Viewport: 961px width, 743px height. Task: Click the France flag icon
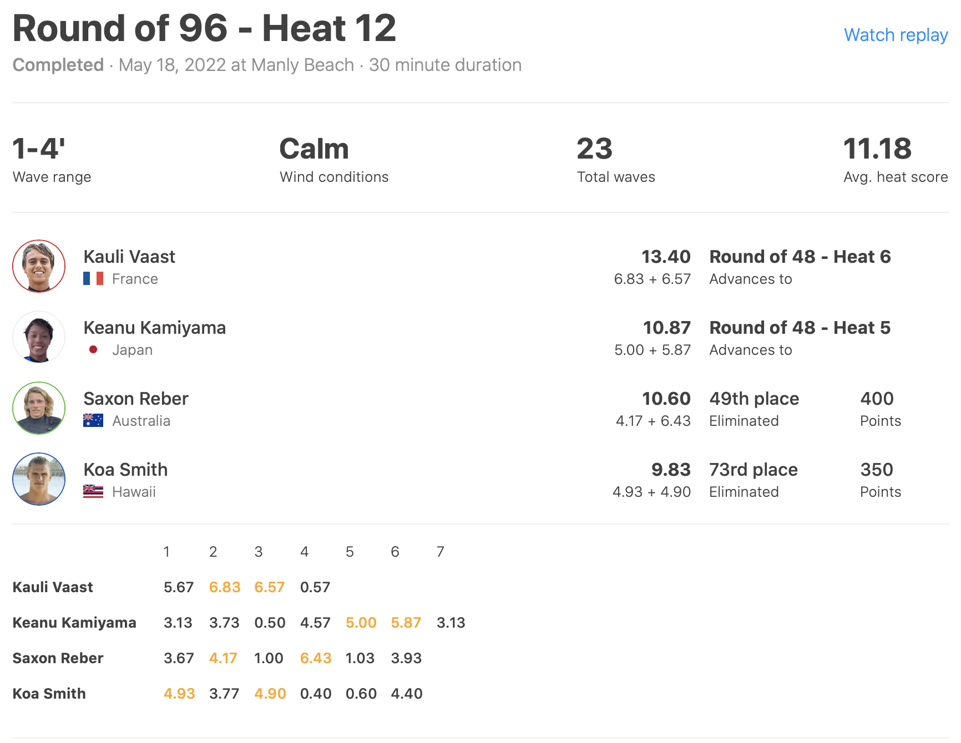93,278
